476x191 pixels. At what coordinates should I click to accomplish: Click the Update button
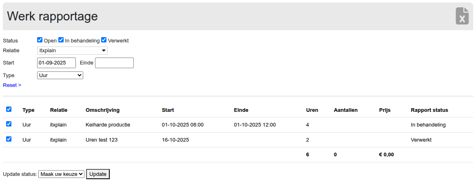[98, 174]
